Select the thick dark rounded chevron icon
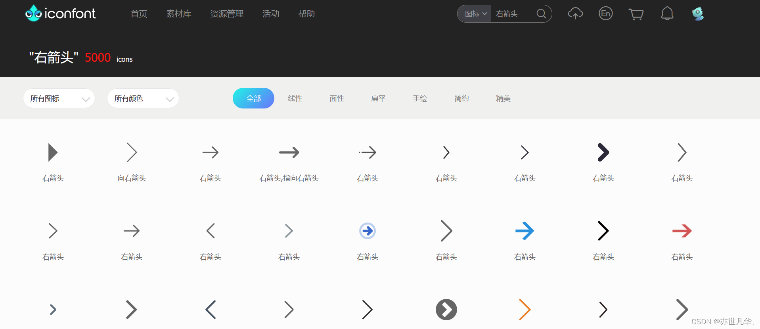 coord(603,152)
